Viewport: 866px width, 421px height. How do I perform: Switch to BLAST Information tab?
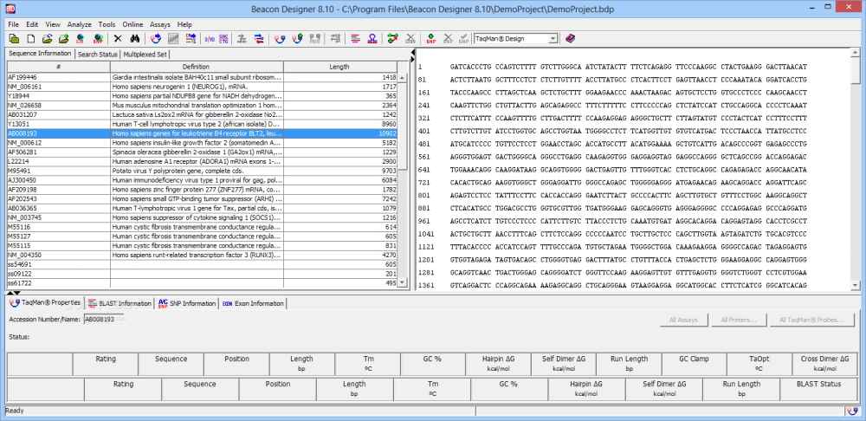tap(120, 303)
